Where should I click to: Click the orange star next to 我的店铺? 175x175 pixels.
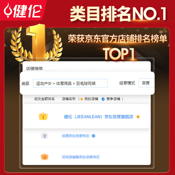pyautogui.click(x=81, y=99)
